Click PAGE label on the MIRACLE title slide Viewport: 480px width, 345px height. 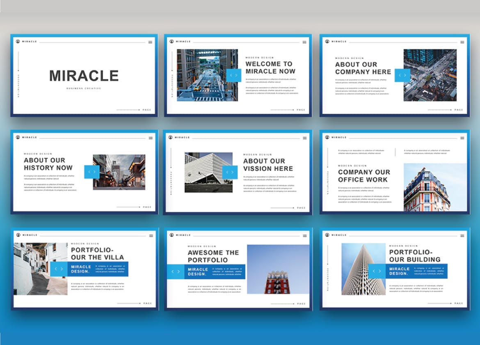coord(147,110)
